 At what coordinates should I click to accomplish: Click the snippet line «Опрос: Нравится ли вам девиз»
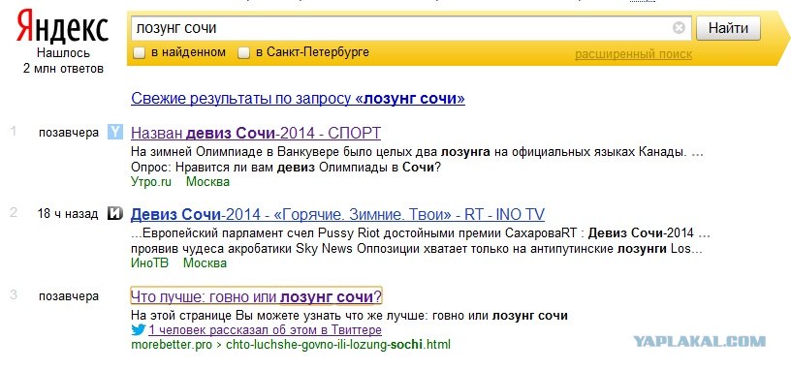(286, 167)
